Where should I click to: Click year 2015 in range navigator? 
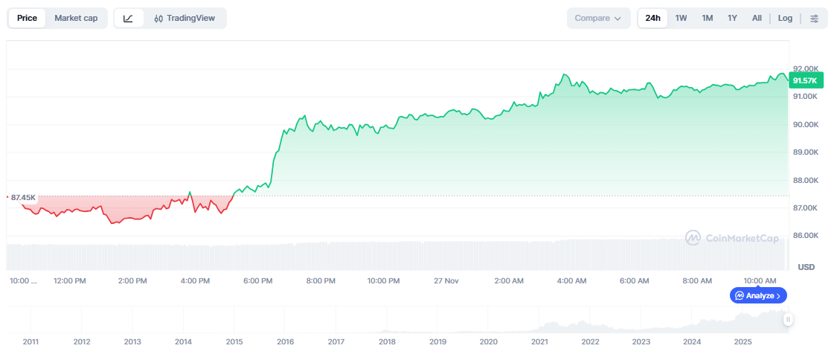click(x=234, y=342)
